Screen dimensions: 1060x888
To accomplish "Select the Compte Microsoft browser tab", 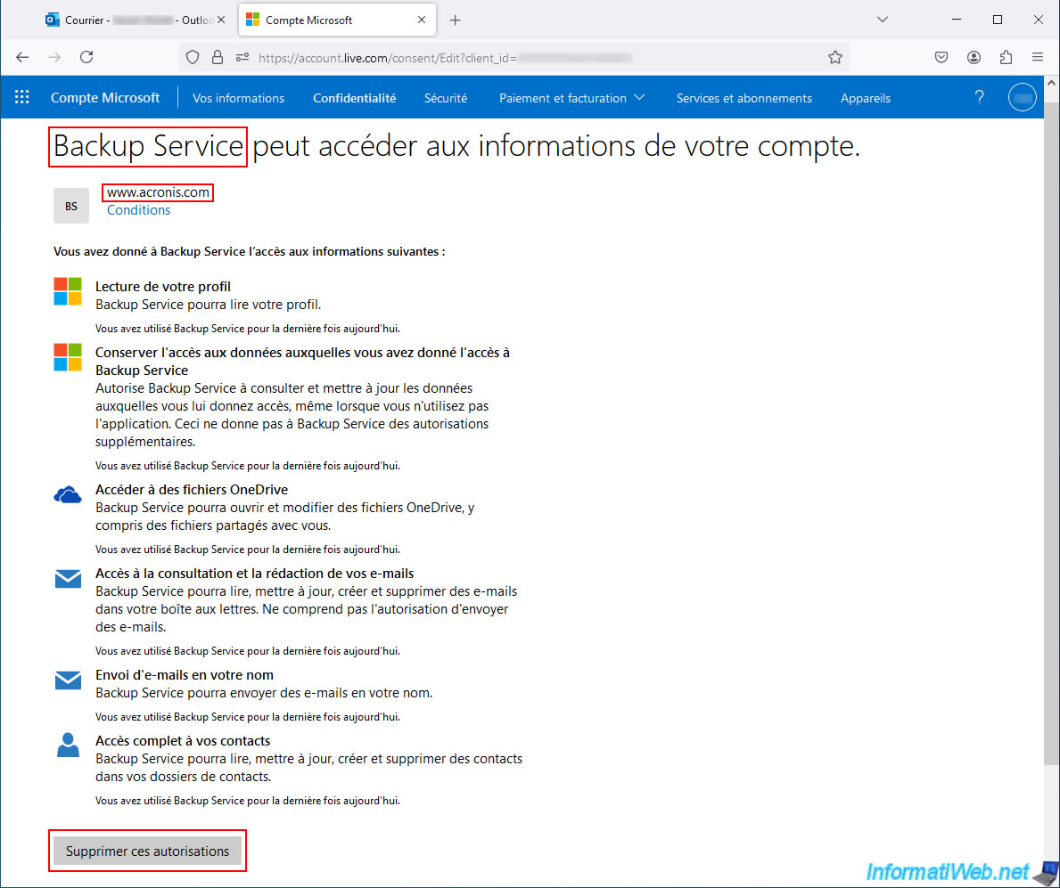I will click(337, 20).
